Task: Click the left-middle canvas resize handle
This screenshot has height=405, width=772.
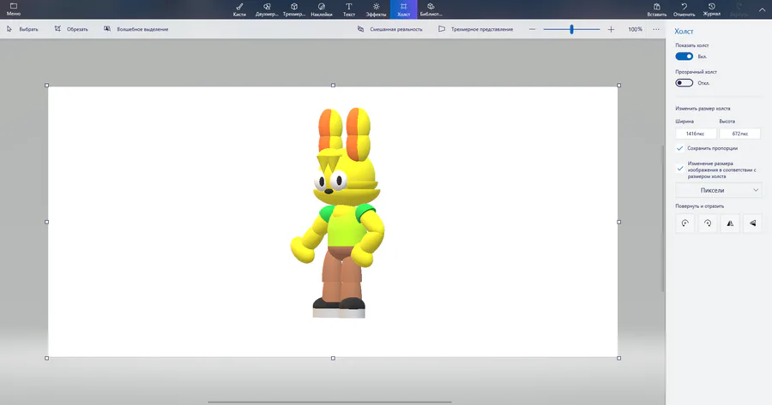Action: [47, 222]
